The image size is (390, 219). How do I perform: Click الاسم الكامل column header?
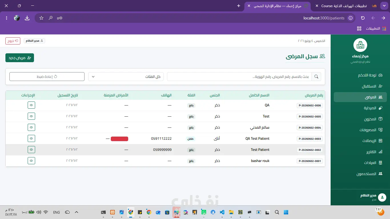click(x=259, y=95)
